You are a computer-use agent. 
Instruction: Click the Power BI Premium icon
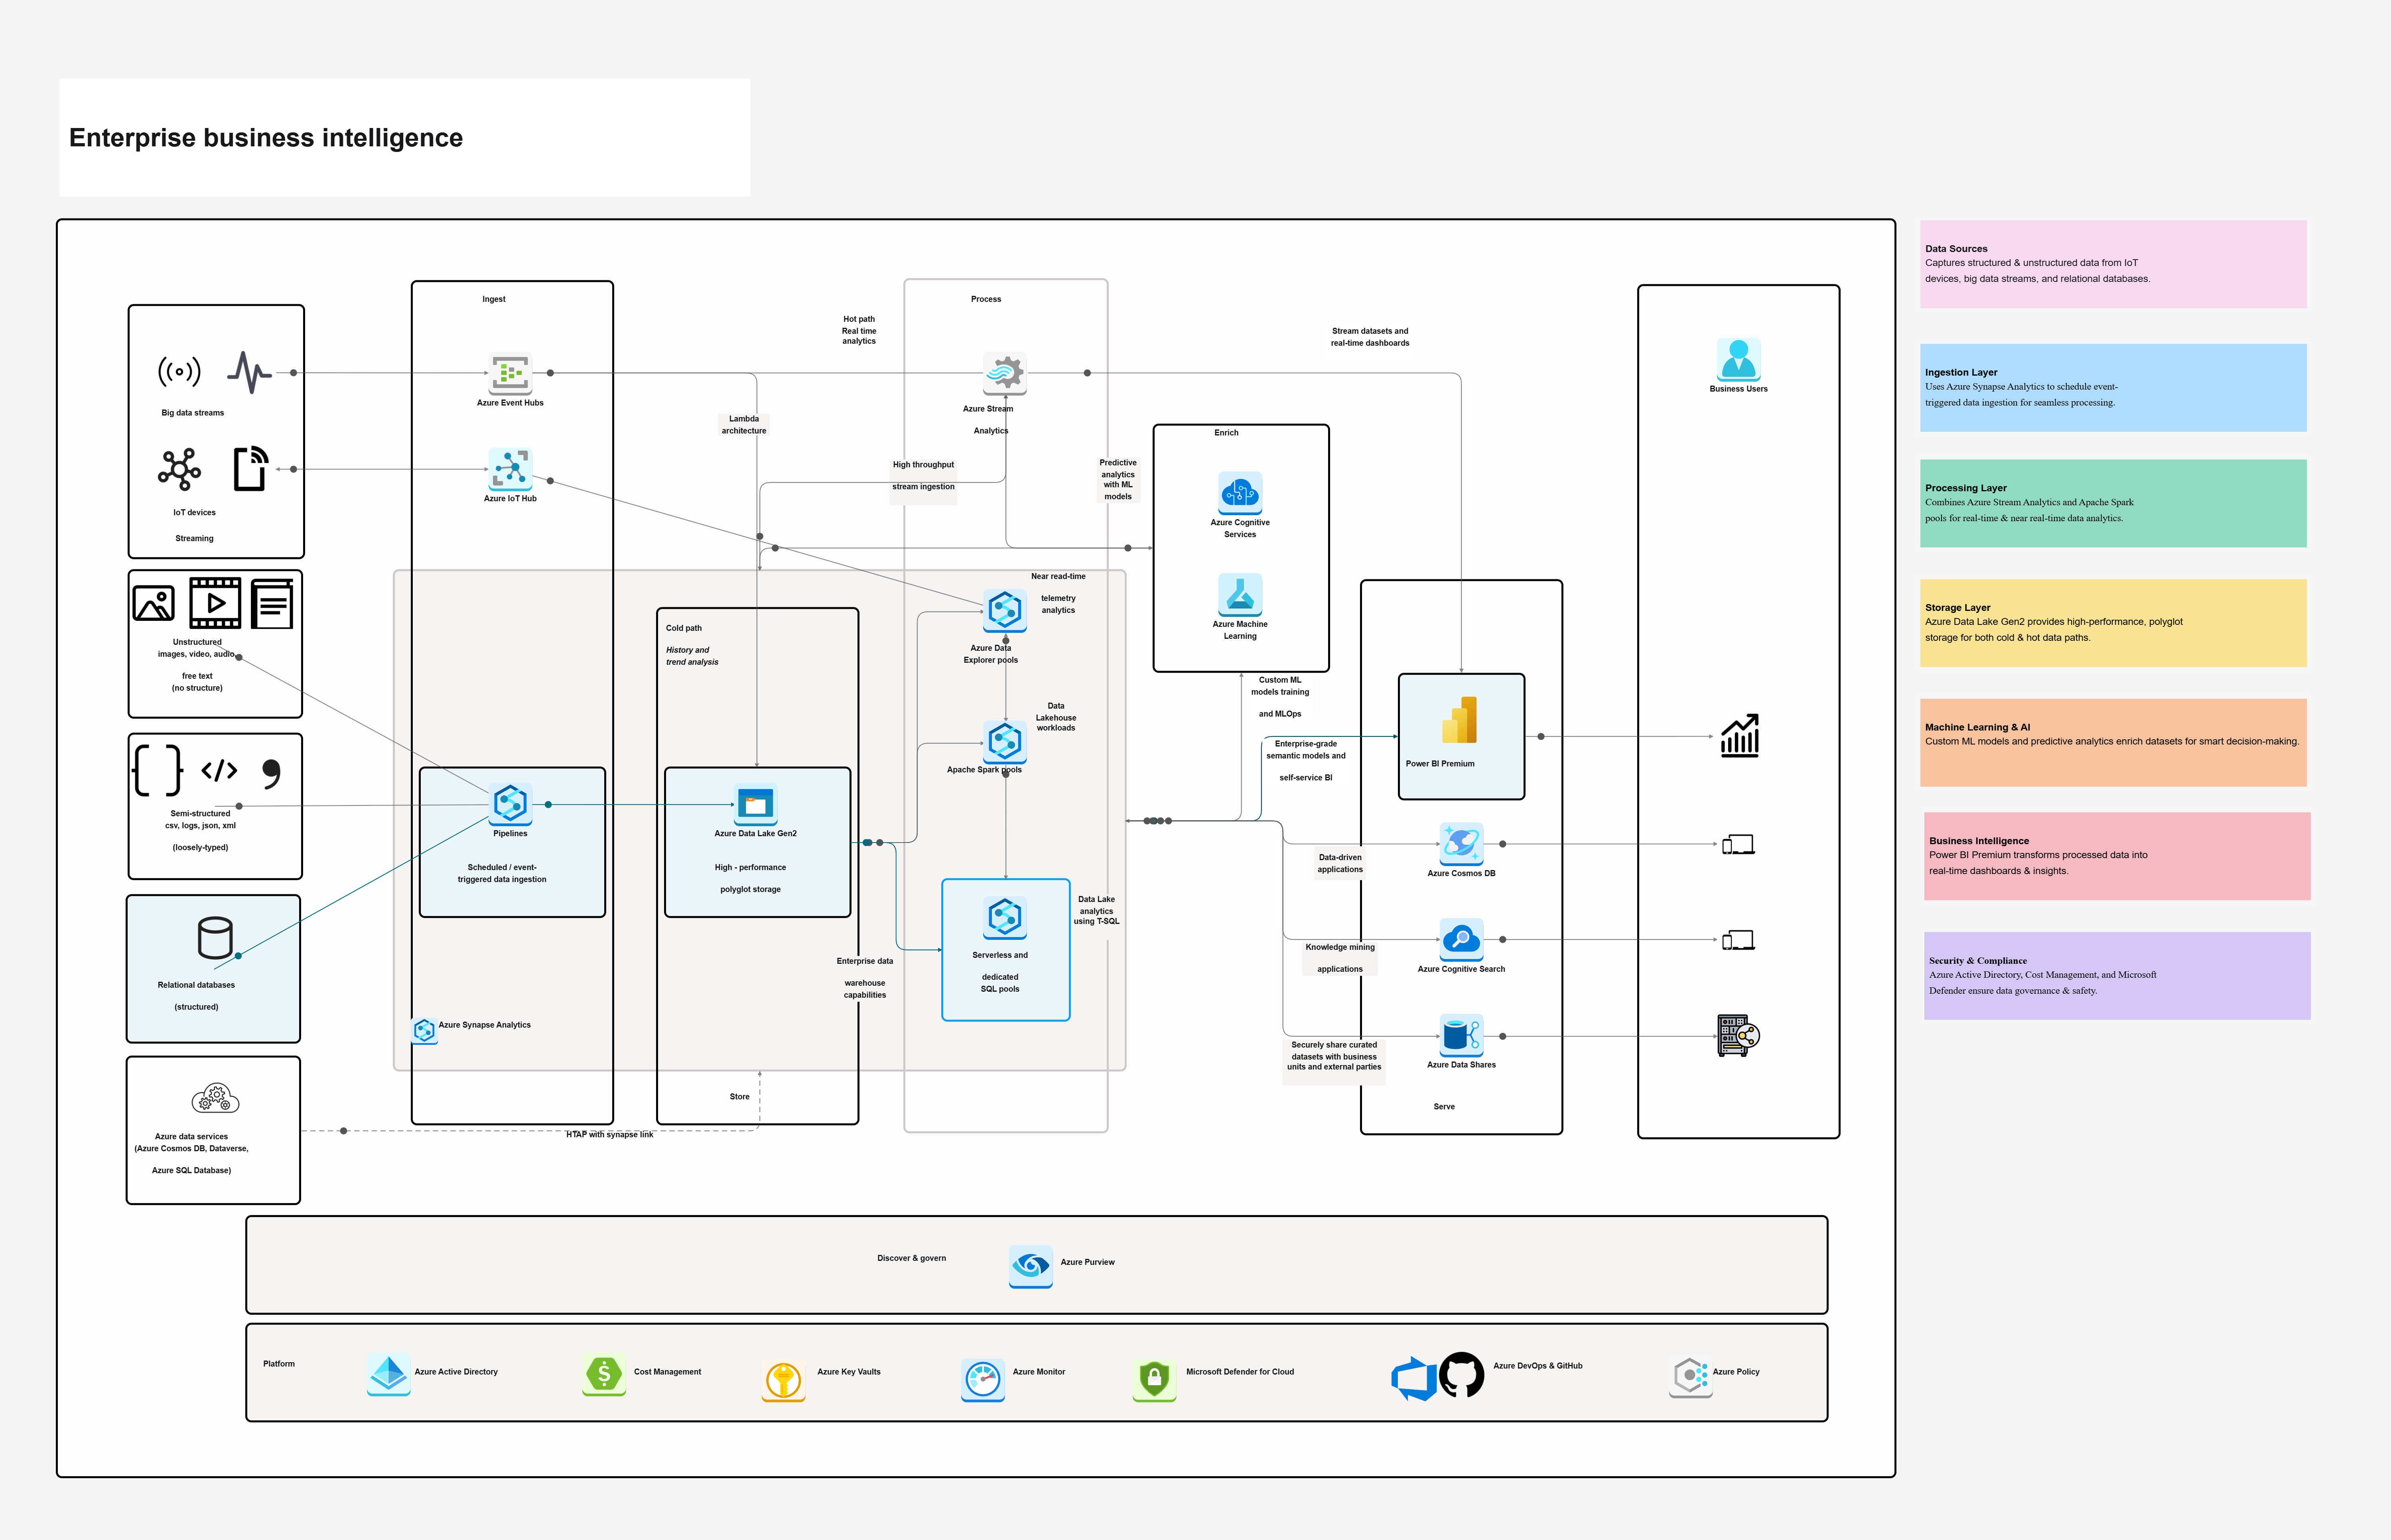click(x=1460, y=720)
